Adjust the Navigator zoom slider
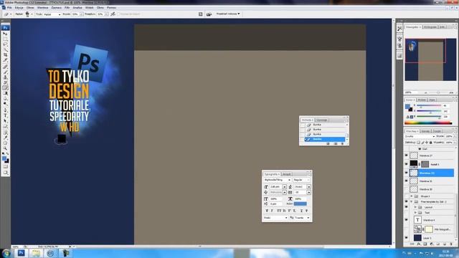 [438, 92]
